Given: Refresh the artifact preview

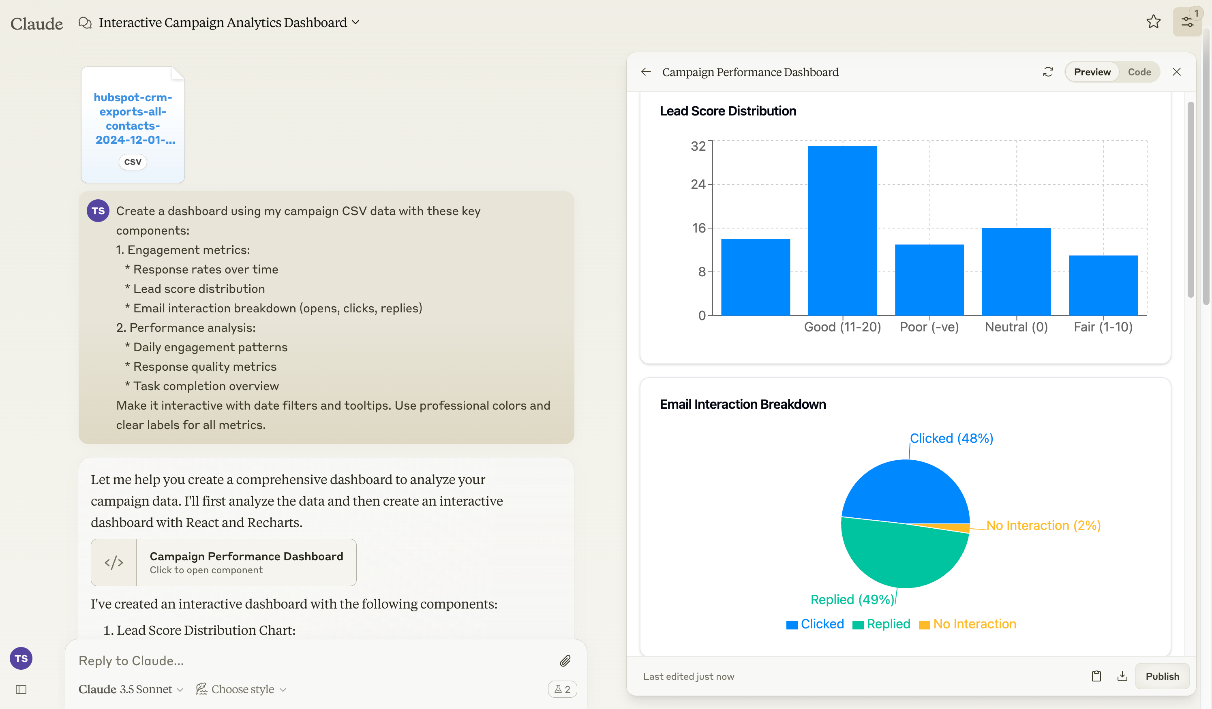Looking at the screenshot, I should point(1048,72).
